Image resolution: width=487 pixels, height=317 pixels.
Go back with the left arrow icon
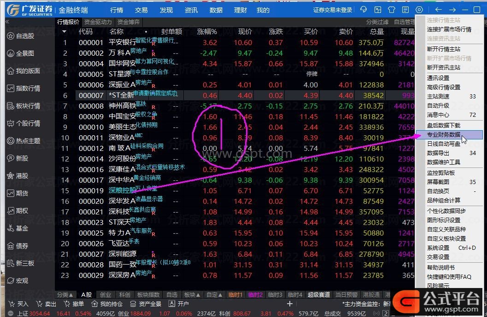coord(438,10)
